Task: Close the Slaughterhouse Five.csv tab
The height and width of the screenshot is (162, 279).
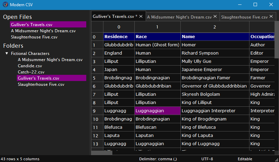Action: [271, 16]
